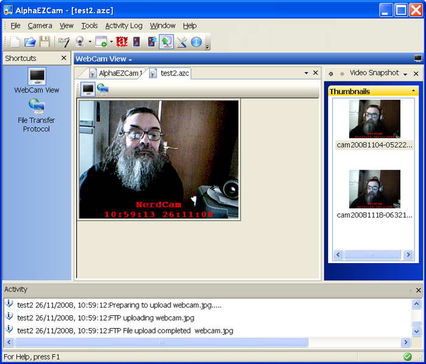Select the 'FTP uploading webcam.jpg' log entry
This screenshot has width=426, height=364.
point(106,318)
